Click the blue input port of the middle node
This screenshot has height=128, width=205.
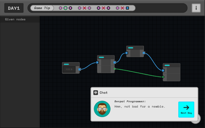pos(97,63)
